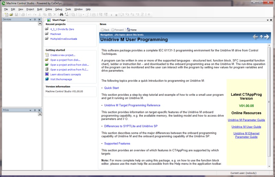
Task: Click the Delete X toolbar icon
Action: [x=55, y=14]
